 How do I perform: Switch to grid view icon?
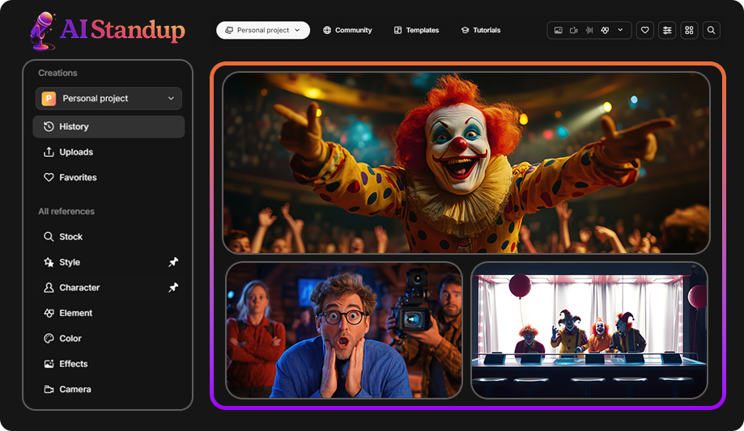pyautogui.click(x=689, y=30)
